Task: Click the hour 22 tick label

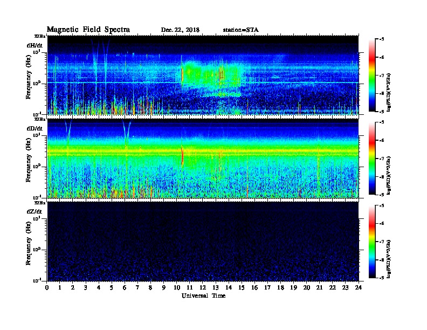Action: pyautogui.click(x=333, y=288)
